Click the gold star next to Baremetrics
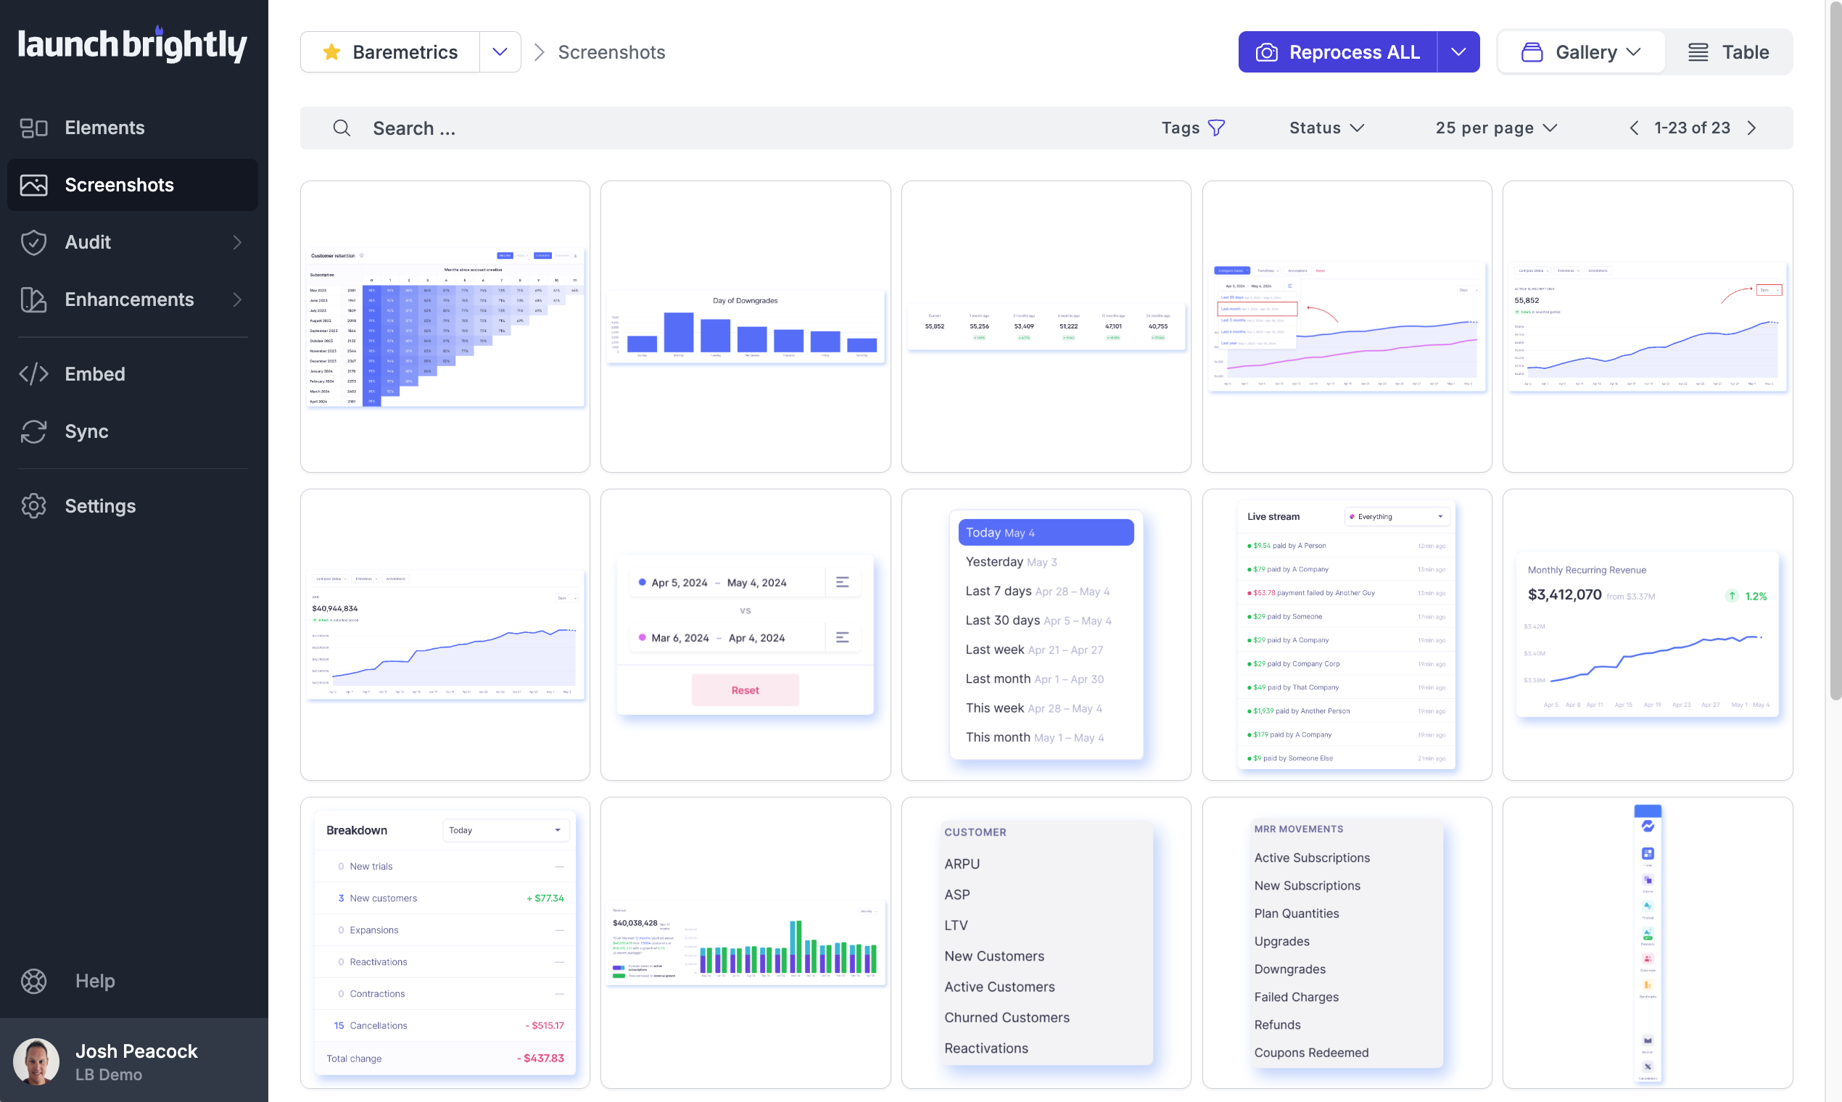Image resolution: width=1842 pixels, height=1102 pixels. tap(331, 52)
